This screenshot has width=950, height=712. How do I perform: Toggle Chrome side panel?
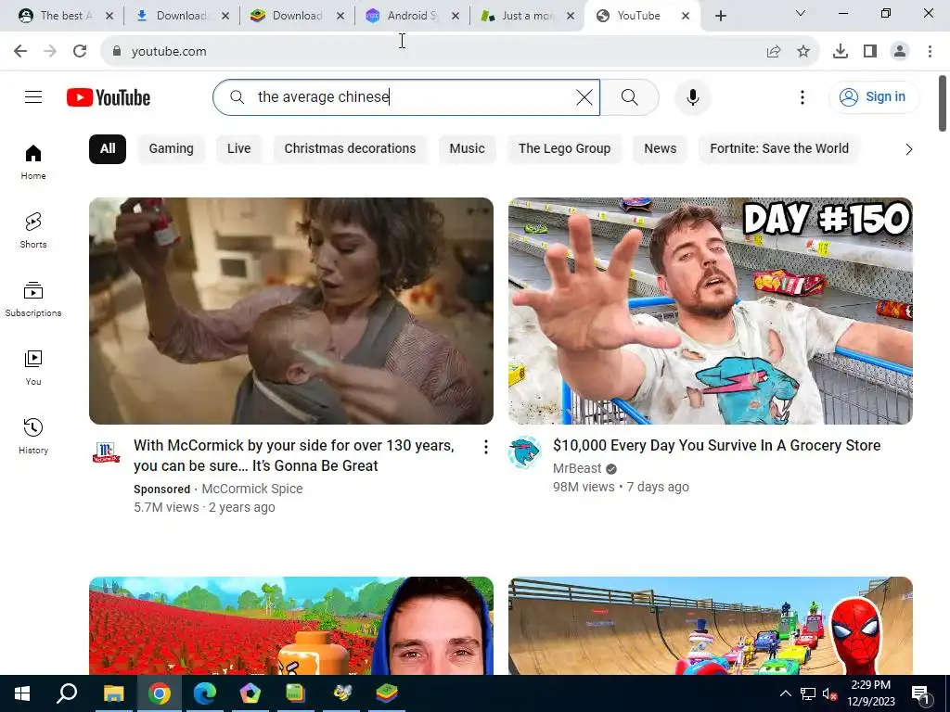pyautogui.click(x=870, y=52)
